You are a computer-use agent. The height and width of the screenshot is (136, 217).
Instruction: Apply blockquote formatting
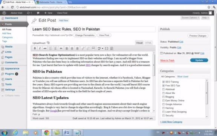61,48
